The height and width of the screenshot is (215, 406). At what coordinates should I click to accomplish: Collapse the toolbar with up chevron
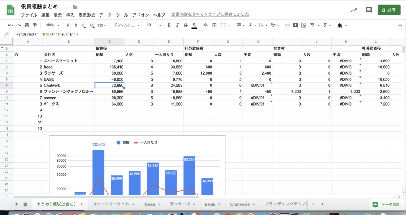pyautogui.click(x=400, y=25)
